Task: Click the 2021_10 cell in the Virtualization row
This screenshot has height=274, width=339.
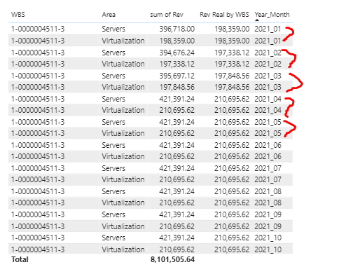Action: click(x=268, y=249)
